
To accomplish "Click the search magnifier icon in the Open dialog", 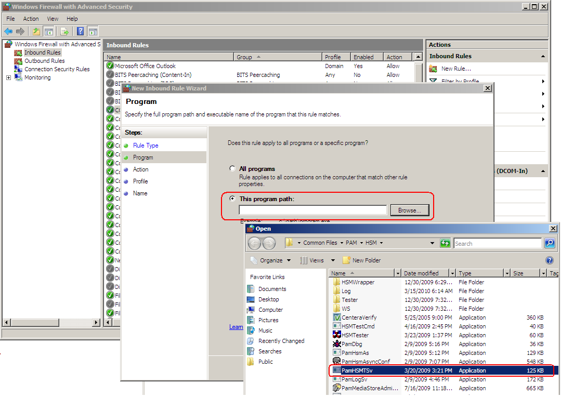I will coord(549,243).
